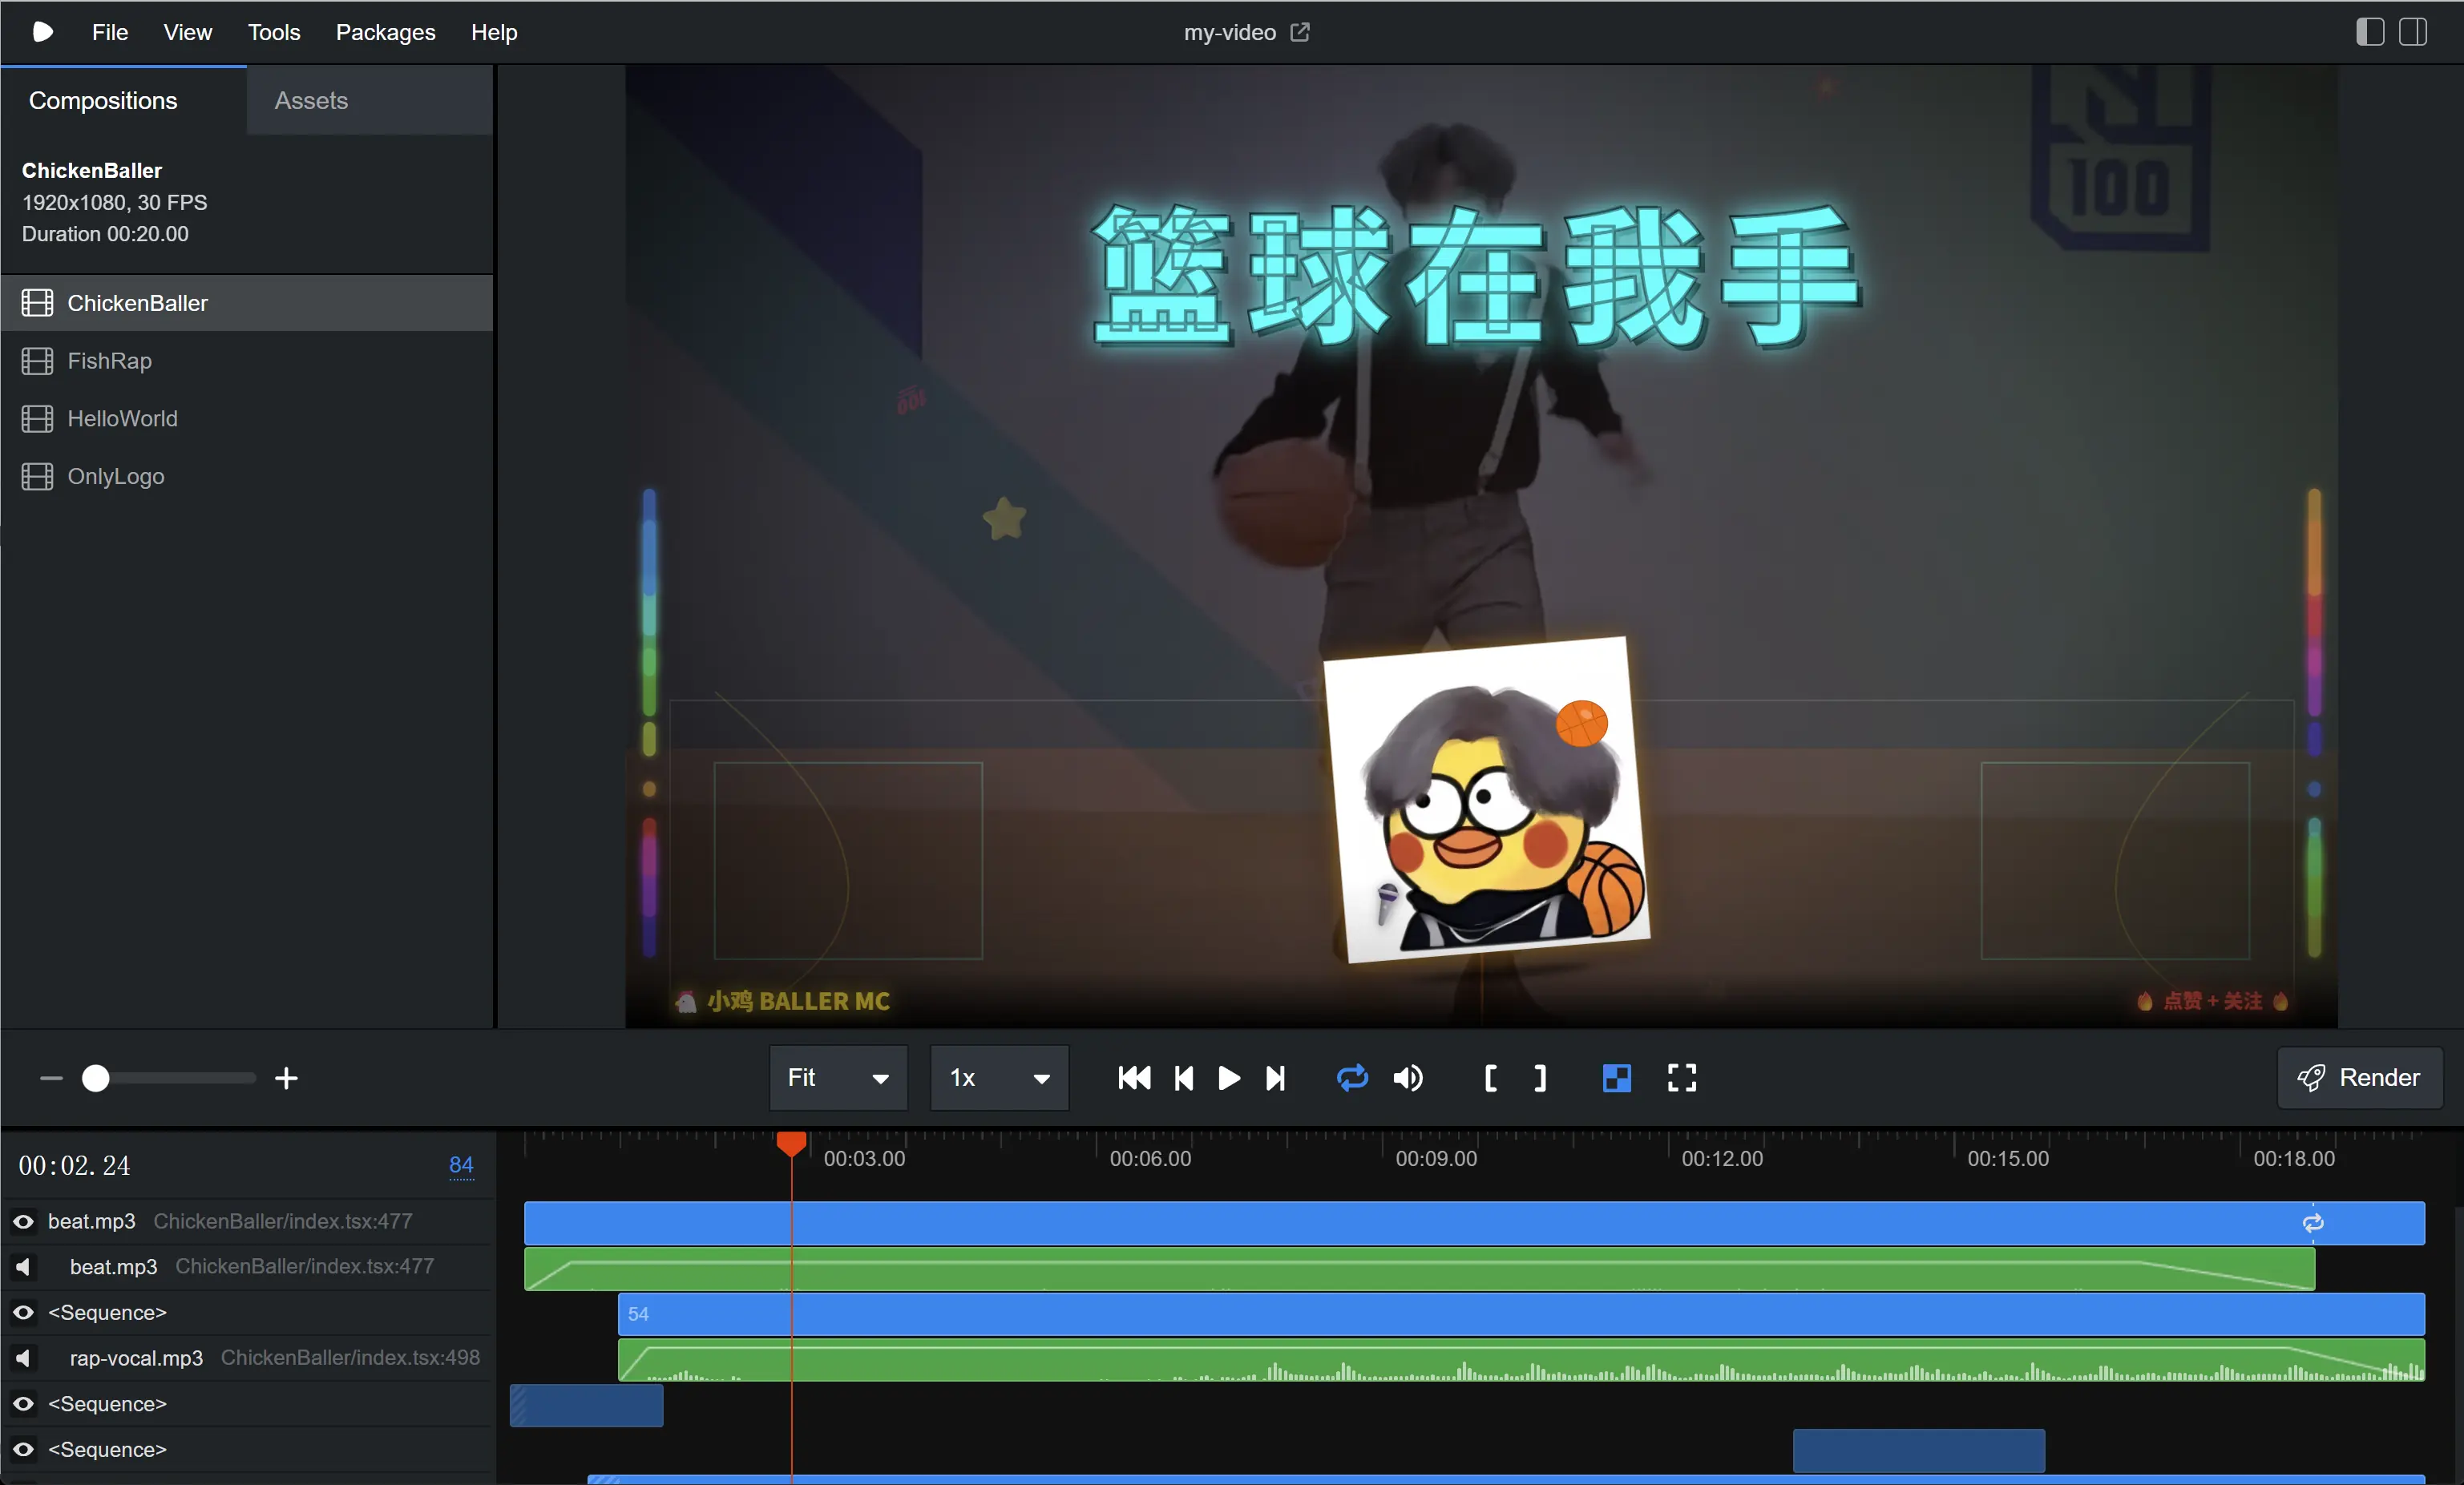Toggle checkerboard transparency background

point(1616,1078)
